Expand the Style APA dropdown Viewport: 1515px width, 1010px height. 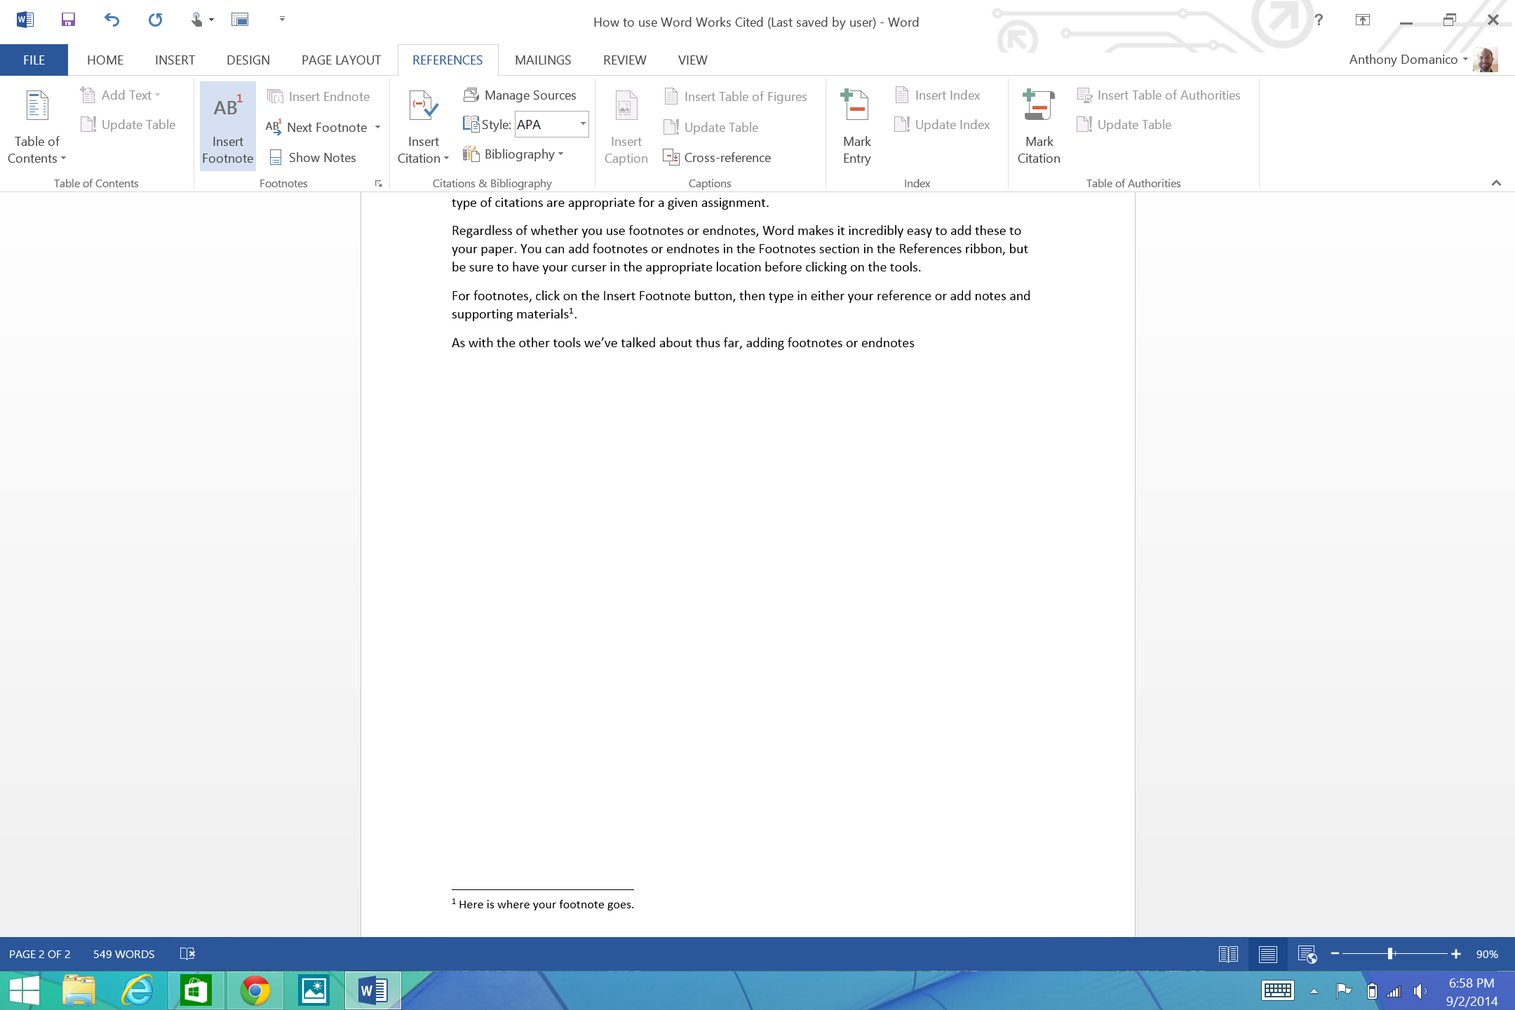pos(581,124)
